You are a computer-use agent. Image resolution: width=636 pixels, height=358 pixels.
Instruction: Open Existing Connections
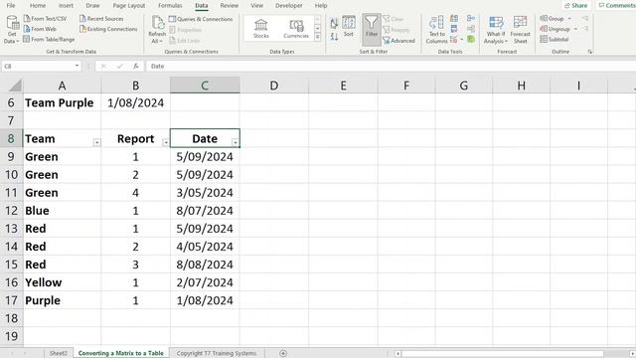pyautogui.click(x=108, y=29)
